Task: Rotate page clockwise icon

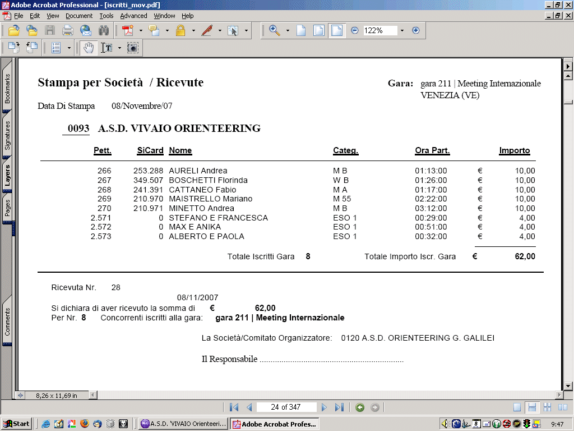Action: click(14, 48)
